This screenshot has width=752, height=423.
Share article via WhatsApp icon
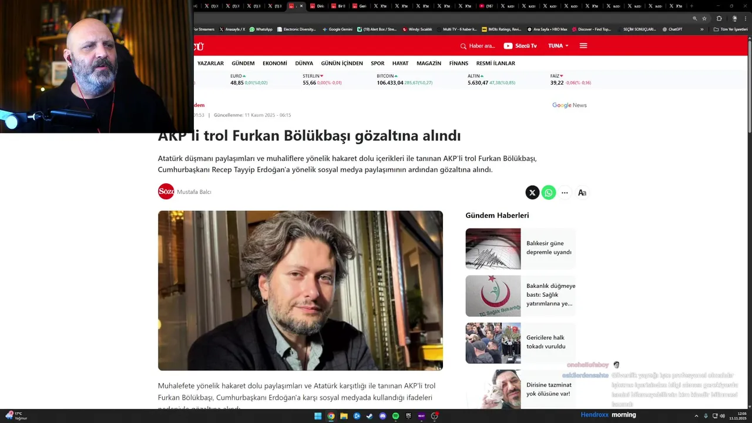click(x=549, y=193)
